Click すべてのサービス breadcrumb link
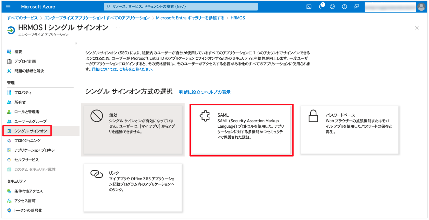429x220 pixels. [x=22, y=18]
